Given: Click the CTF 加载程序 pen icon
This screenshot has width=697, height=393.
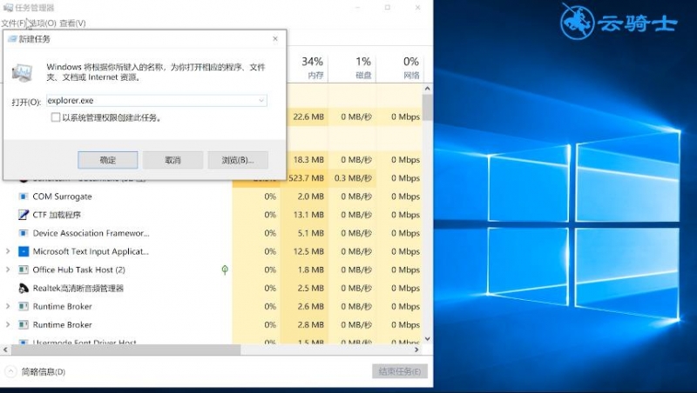Looking at the screenshot, I should coord(24,215).
